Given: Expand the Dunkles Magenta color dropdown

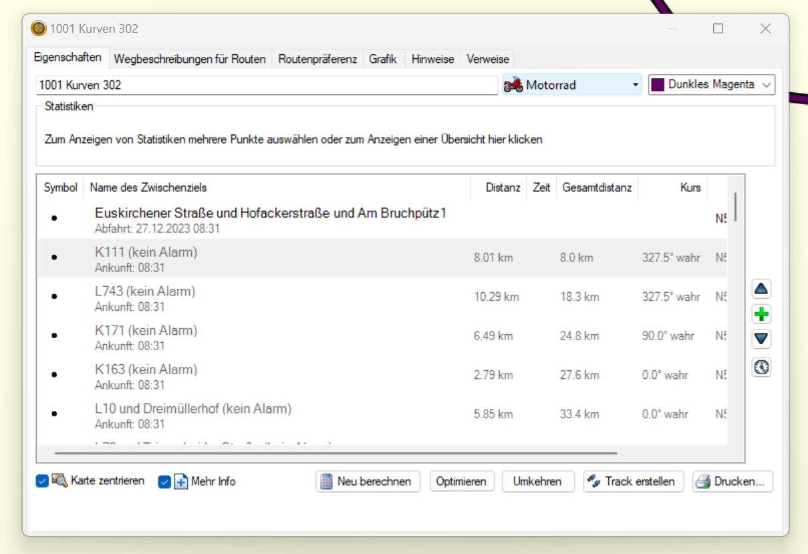Looking at the screenshot, I should pos(766,85).
